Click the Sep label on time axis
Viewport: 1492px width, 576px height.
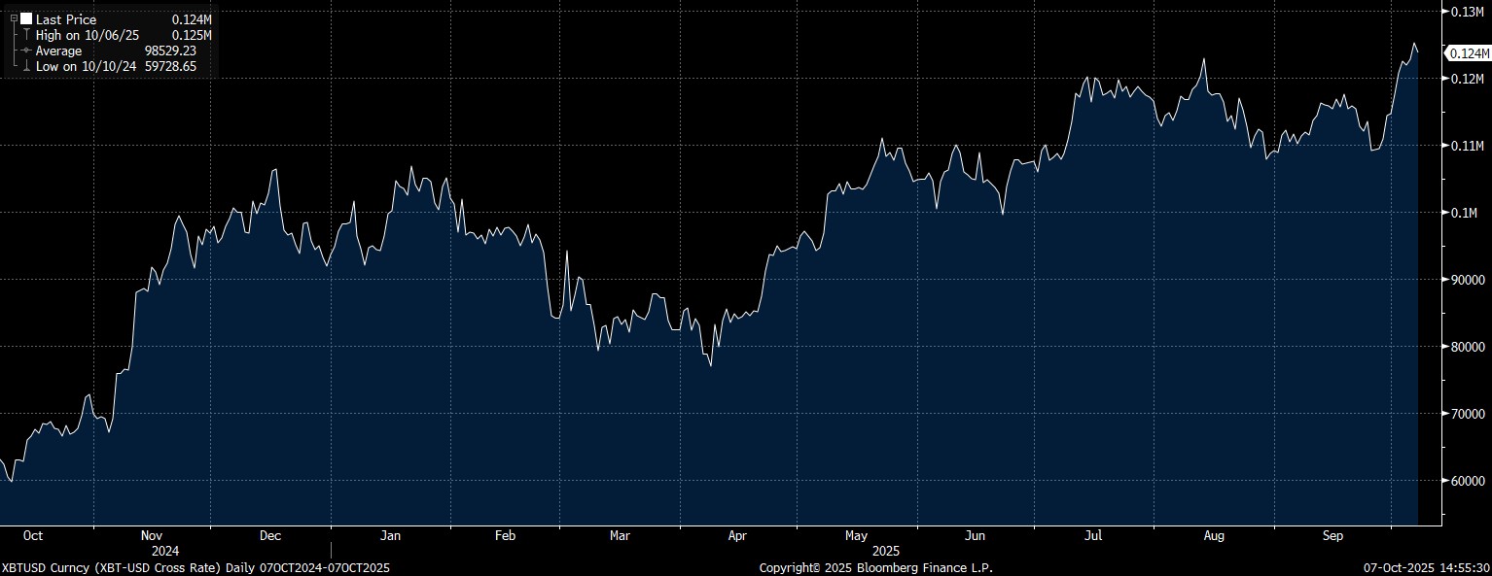pos(1332,535)
